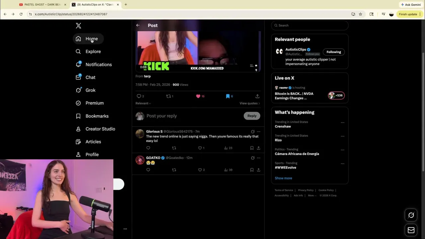
Task: Bookmark this page with star icon
Action: (361, 14)
